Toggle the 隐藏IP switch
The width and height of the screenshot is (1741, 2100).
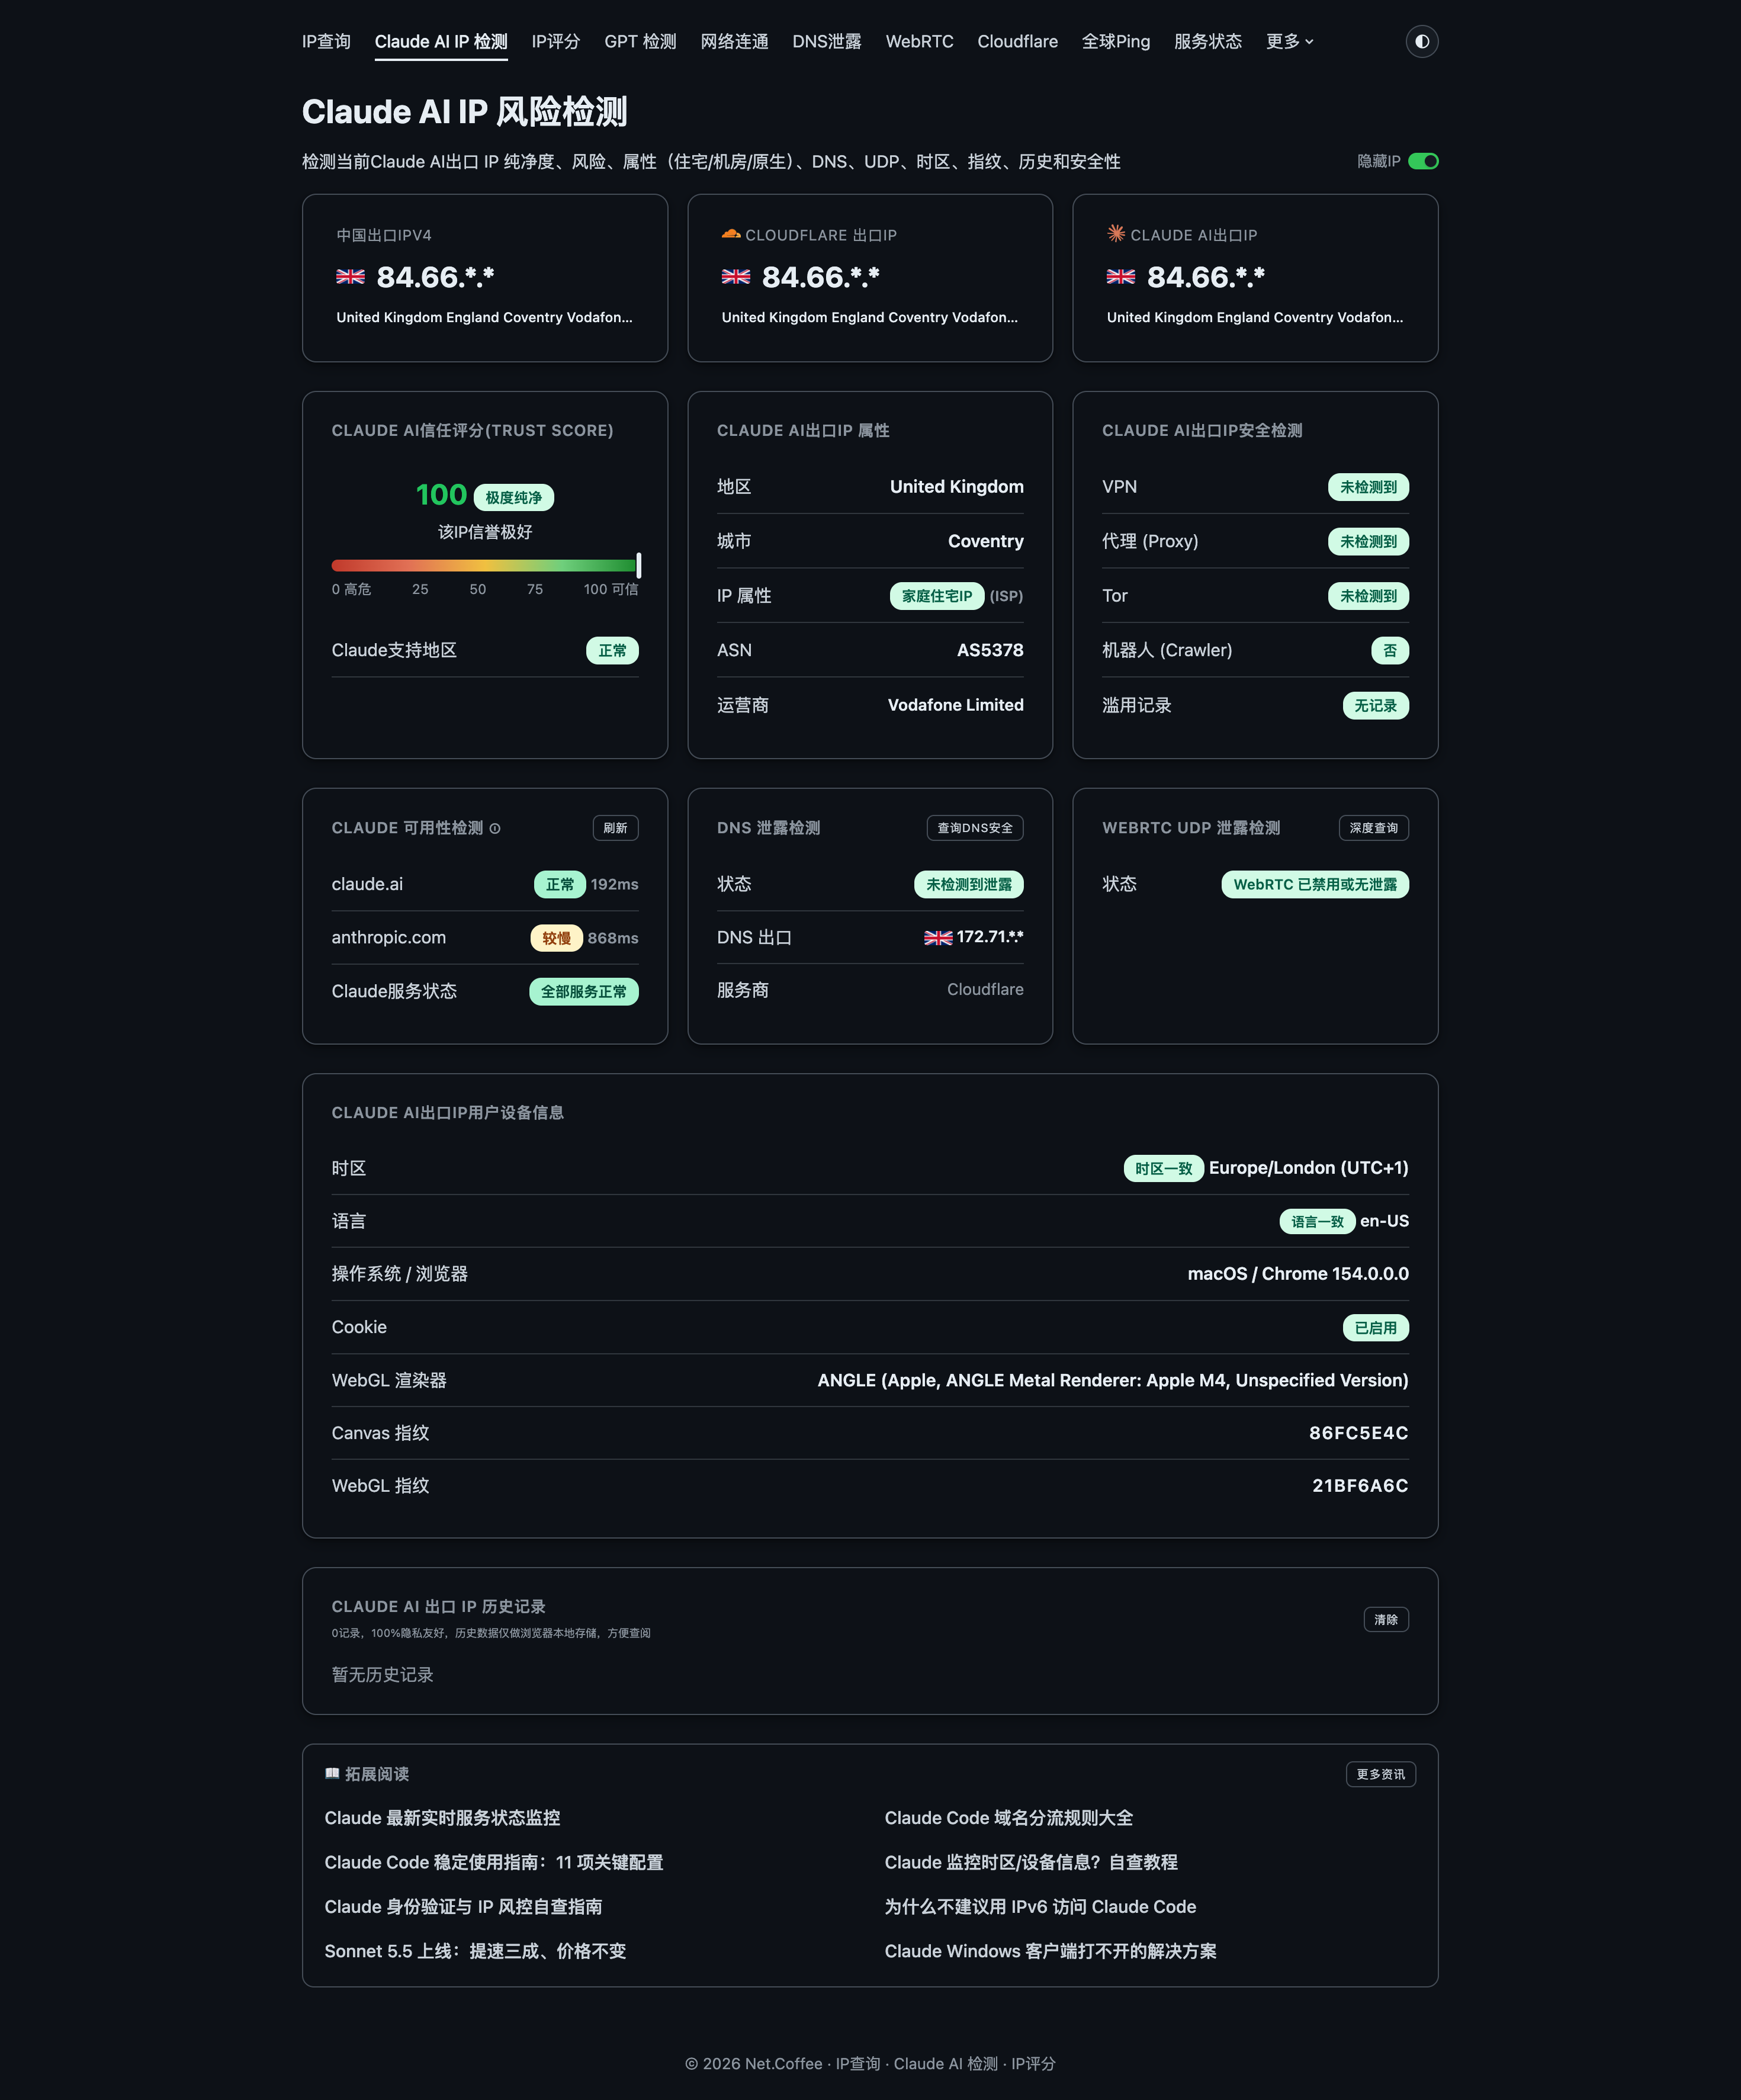coord(1423,161)
